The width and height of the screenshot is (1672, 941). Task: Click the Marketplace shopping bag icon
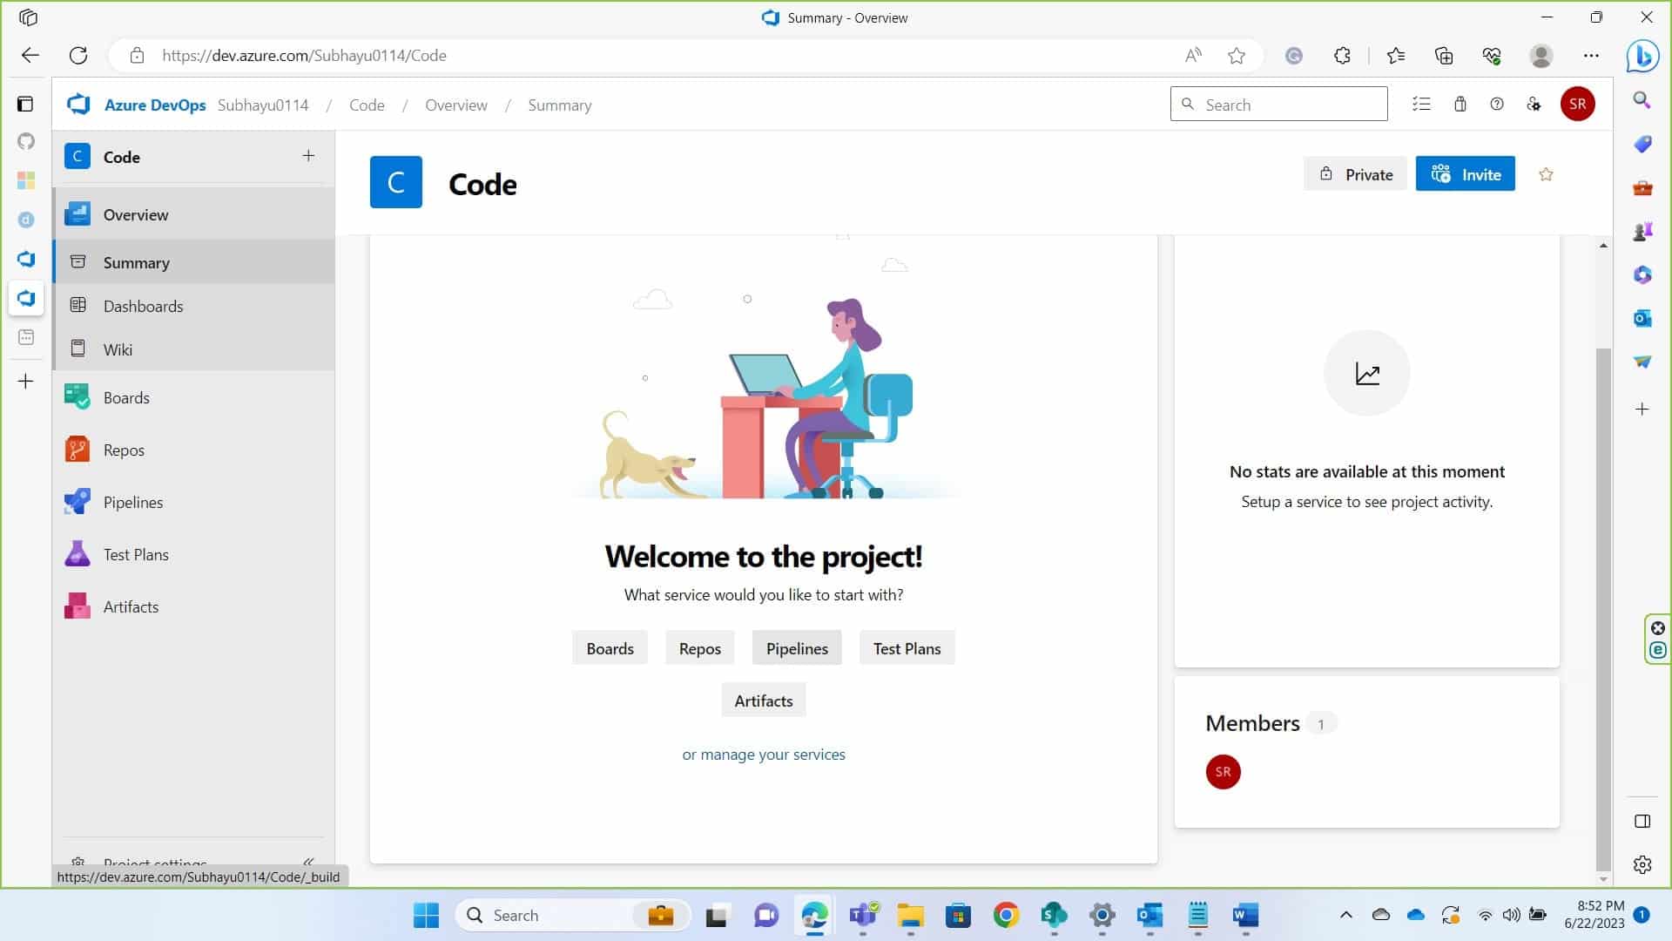point(1460,105)
